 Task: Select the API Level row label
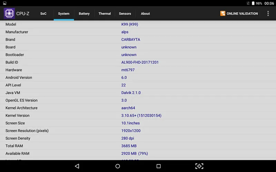point(13,85)
